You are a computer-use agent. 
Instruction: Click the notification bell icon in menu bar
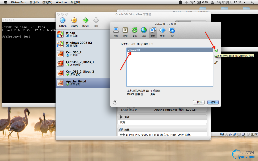tap(180, 2)
